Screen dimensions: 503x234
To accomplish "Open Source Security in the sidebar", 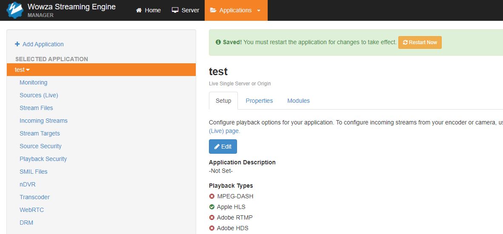I will point(40,146).
